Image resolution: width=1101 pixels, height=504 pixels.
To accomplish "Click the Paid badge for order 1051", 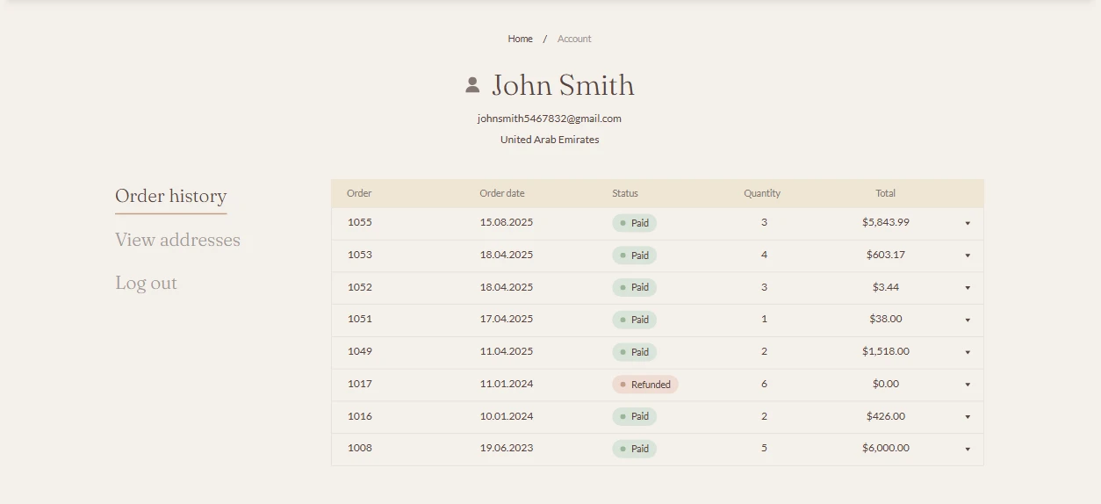I will click(634, 320).
